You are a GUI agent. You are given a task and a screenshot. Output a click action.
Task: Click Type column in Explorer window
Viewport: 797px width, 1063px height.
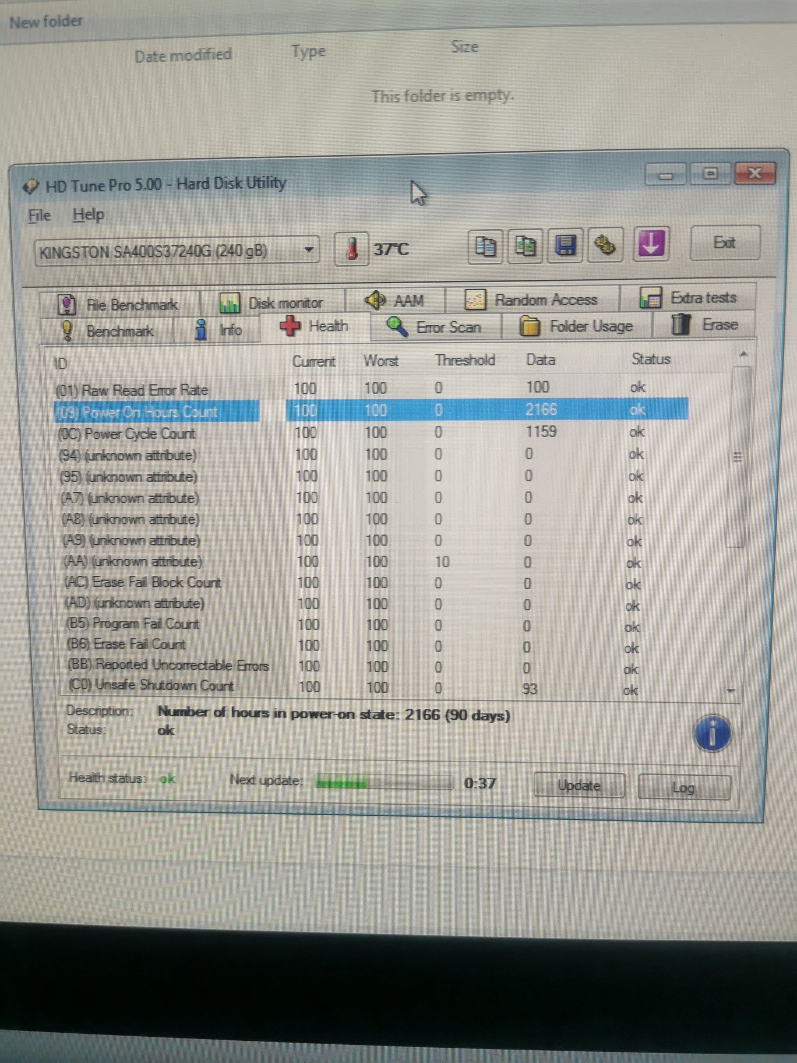[x=309, y=52]
